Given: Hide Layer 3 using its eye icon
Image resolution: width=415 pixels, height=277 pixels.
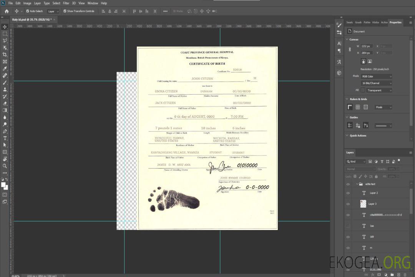Looking at the screenshot, I should click(x=348, y=204).
